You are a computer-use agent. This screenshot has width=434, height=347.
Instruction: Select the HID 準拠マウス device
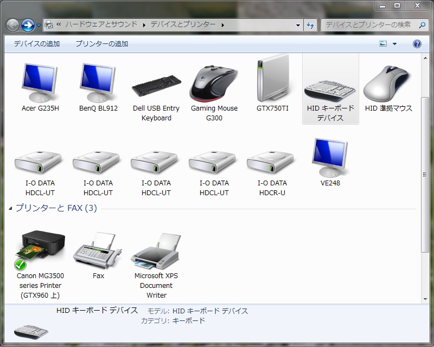pos(388,88)
